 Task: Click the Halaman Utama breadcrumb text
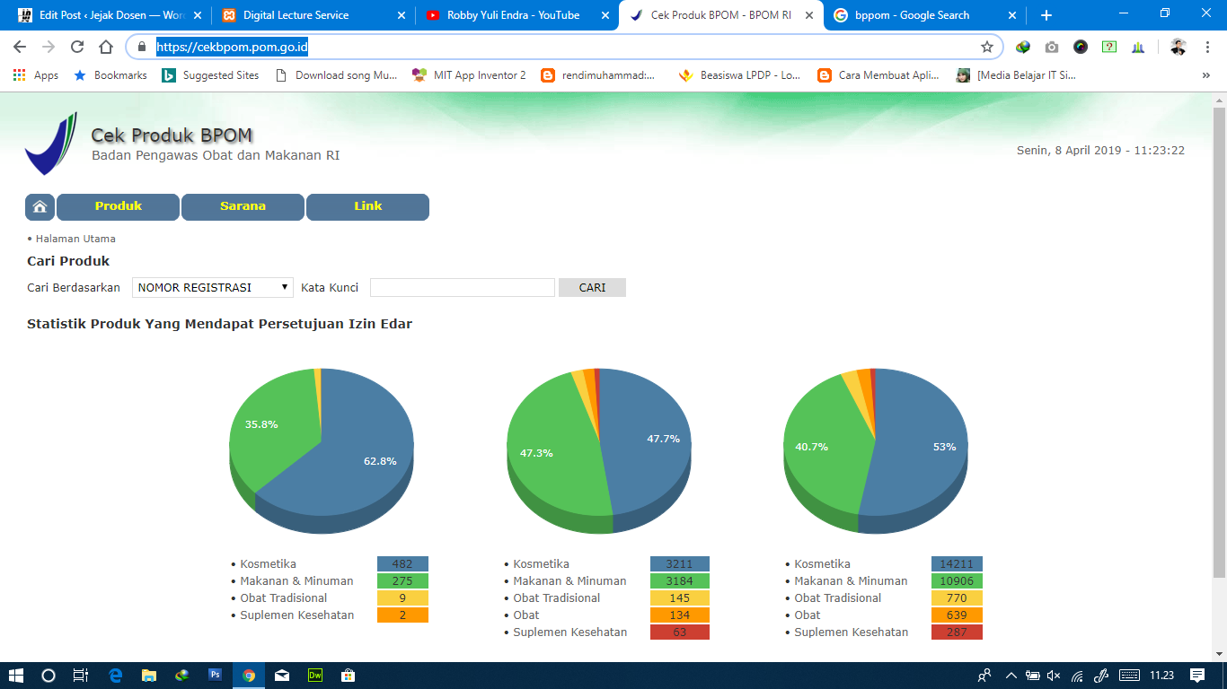[x=75, y=239]
